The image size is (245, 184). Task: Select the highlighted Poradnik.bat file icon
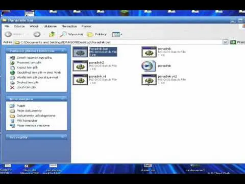coord(80,52)
